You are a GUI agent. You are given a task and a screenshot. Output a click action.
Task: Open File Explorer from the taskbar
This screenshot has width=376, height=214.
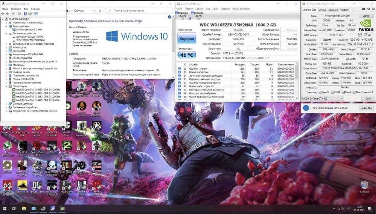click(24, 209)
